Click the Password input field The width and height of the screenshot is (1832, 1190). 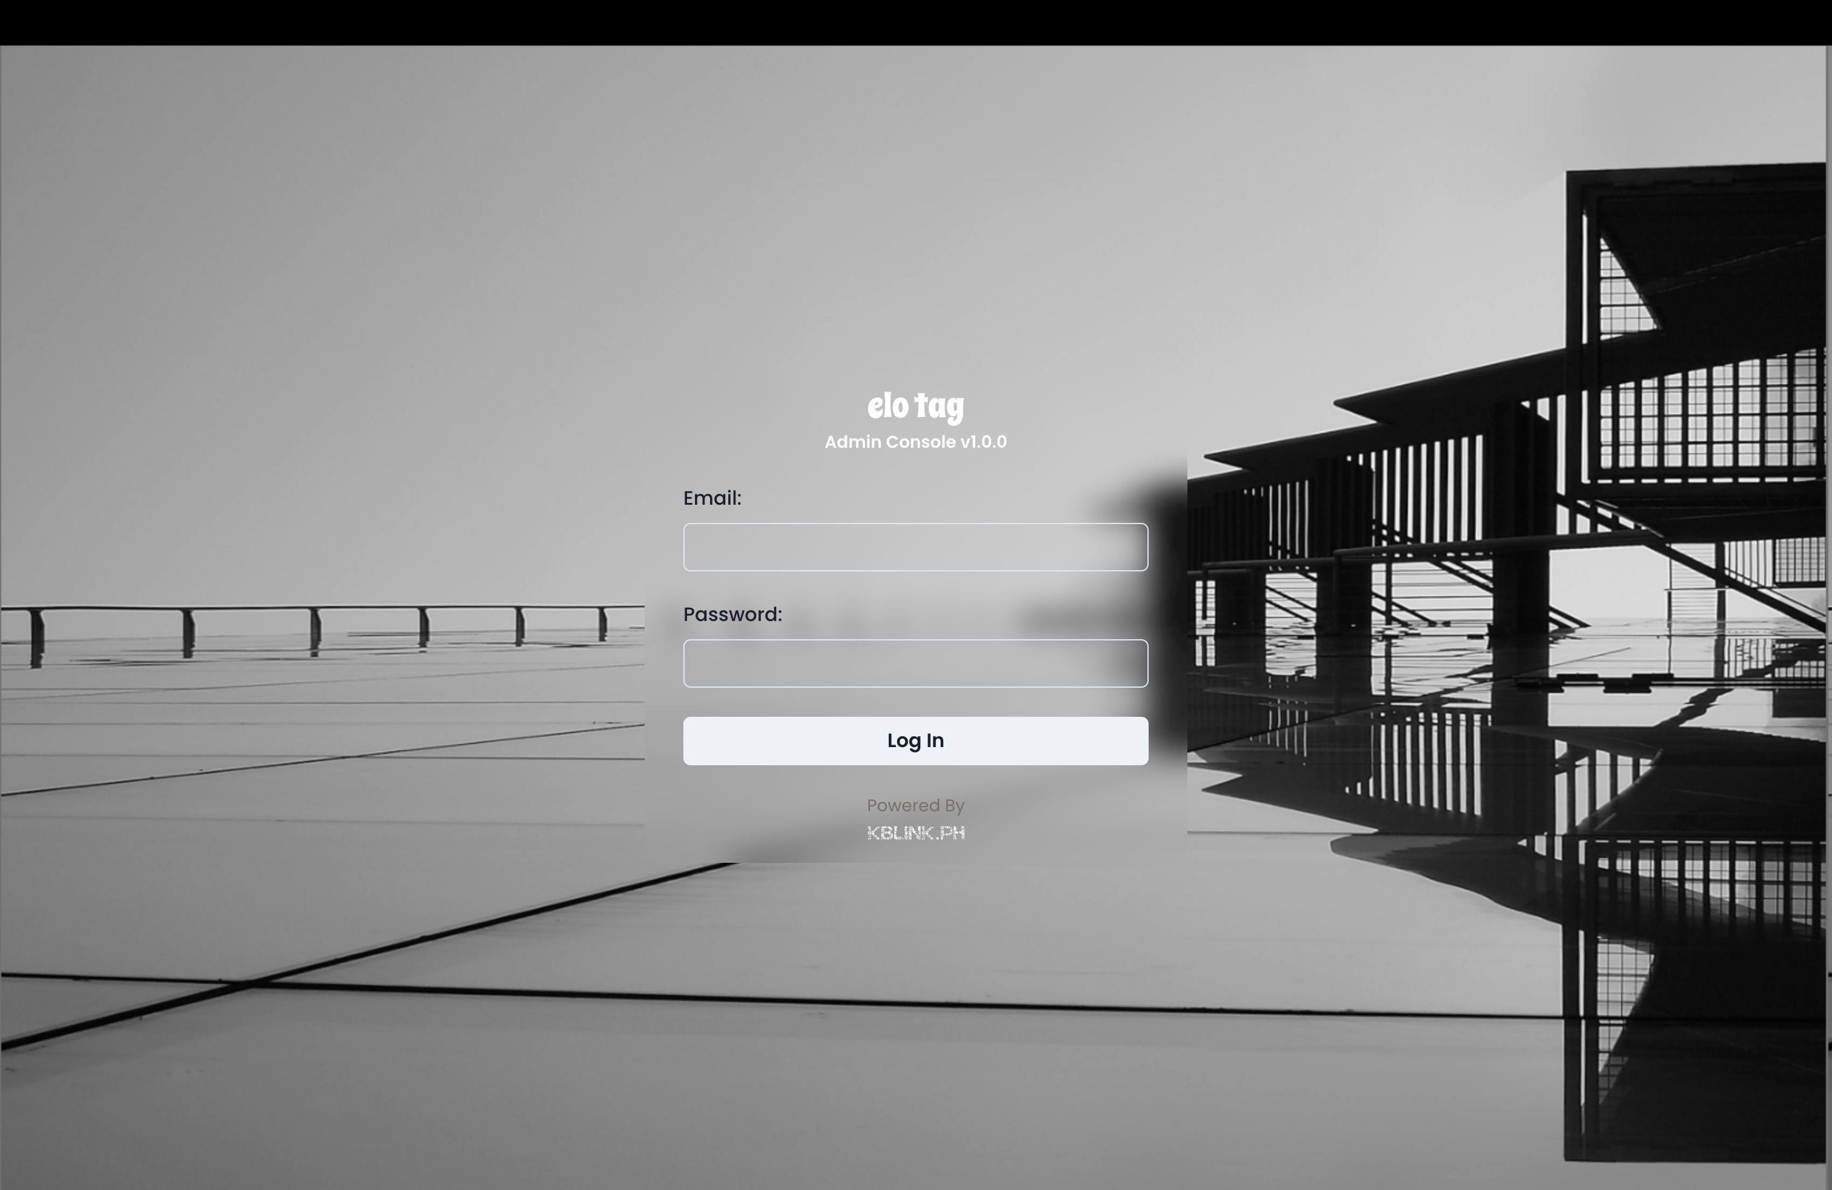coord(916,662)
